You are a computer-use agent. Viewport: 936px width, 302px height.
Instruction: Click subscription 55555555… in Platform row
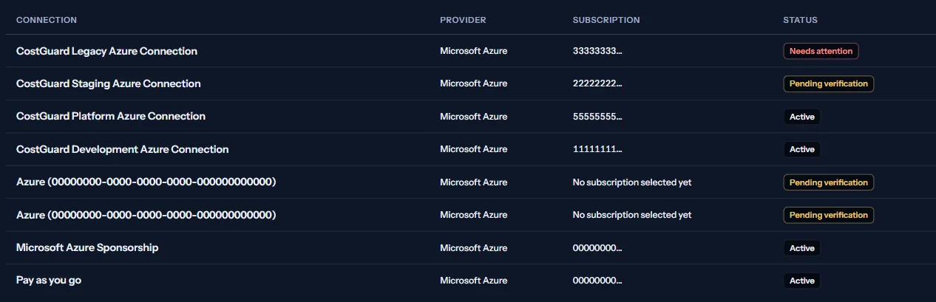pyautogui.click(x=597, y=117)
